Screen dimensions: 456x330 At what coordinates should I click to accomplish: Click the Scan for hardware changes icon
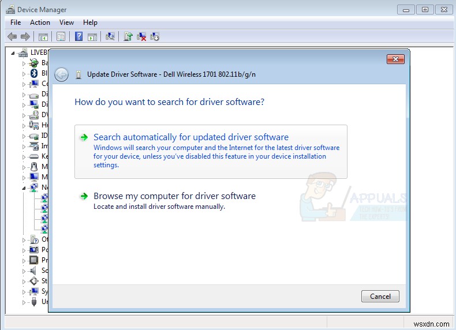click(110, 36)
